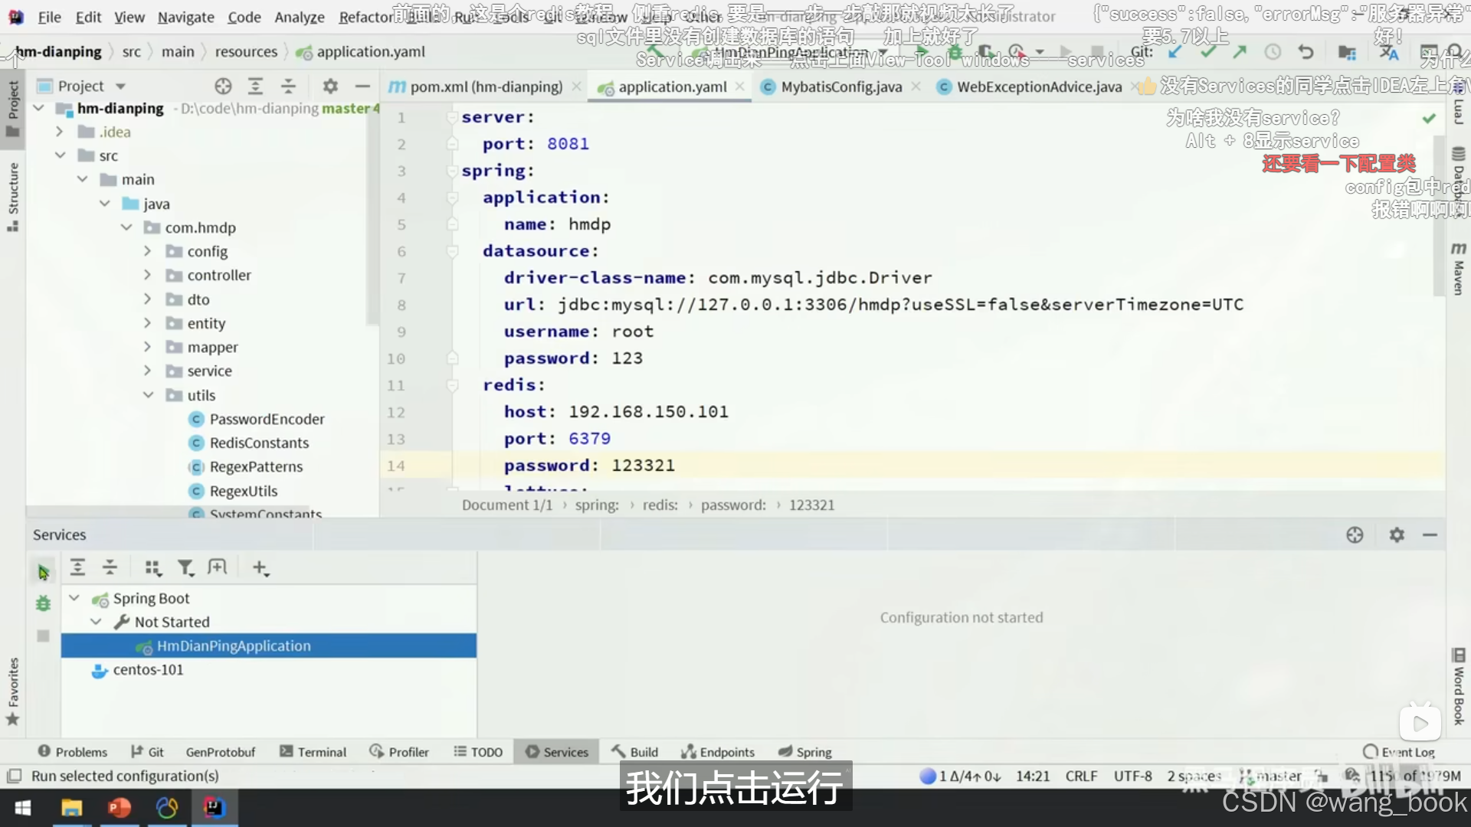Collapse the Spring Boot services node

(74, 598)
